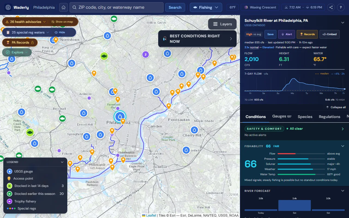Switch to the Regulations tab
Image resolution: width=349 pixels, height=218 pixels.
(x=330, y=117)
